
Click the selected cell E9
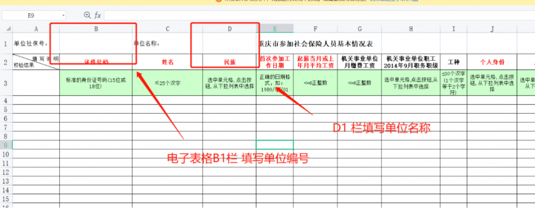[274, 145]
